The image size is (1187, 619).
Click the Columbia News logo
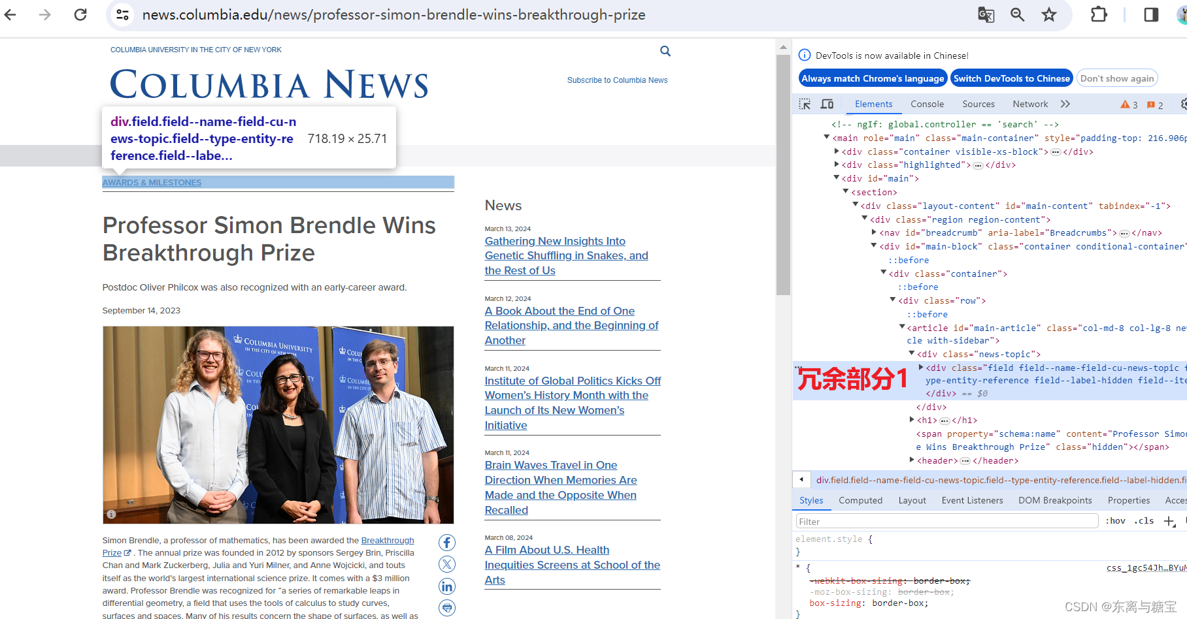[269, 84]
